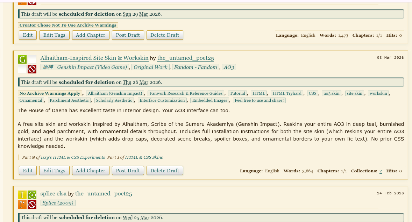Open the splice elsa work title
The width and height of the screenshot is (412, 222).
(x=53, y=194)
